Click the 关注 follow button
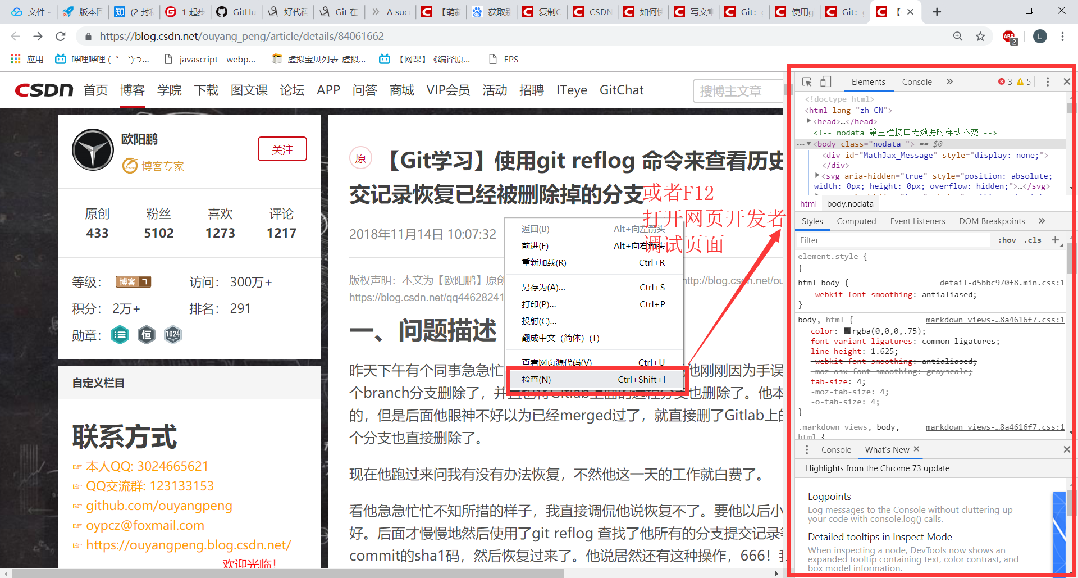 point(282,149)
